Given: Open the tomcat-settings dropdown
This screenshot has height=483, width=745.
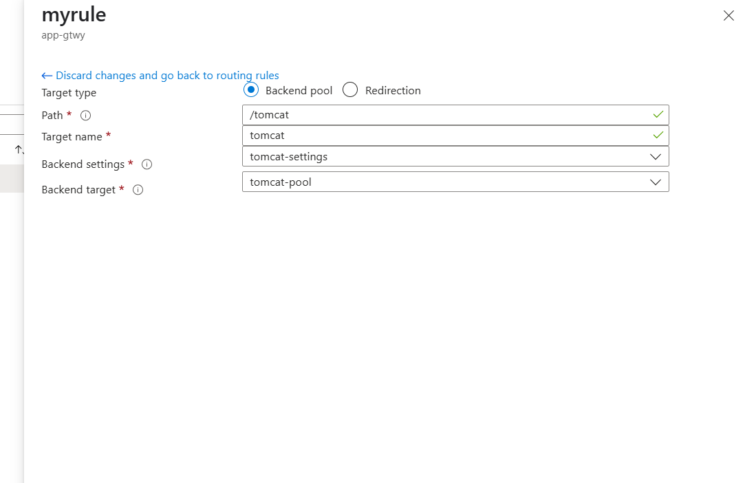Looking at the screenshot, I should pos(447,156).
